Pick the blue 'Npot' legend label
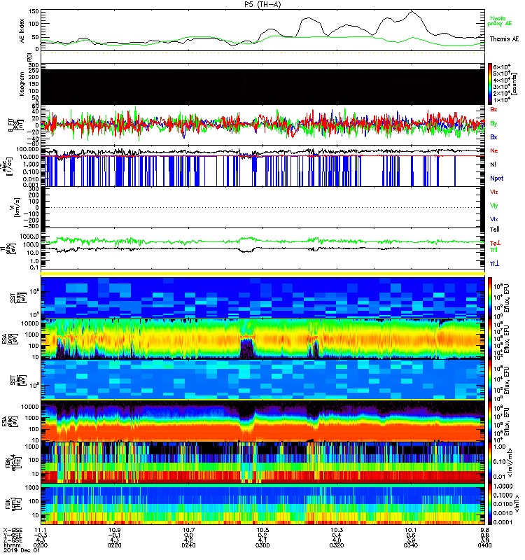 pos(497,178)
